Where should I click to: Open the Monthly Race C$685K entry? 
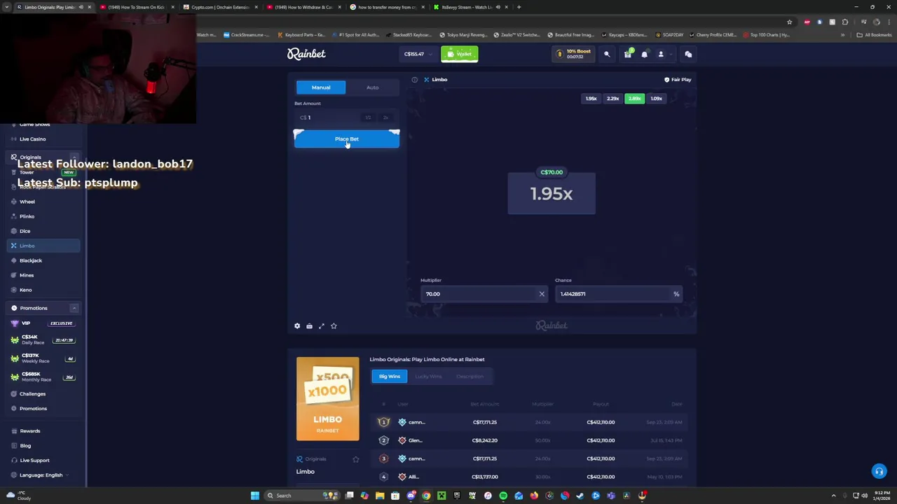click(x=42, y=377)
